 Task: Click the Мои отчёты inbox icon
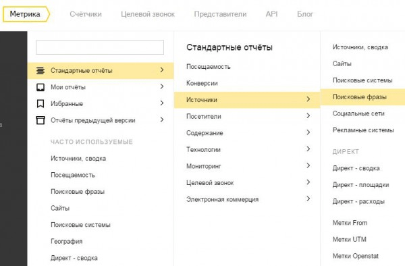(x=40, y=87)
